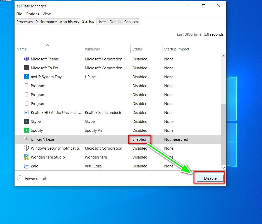Select the Zalo entry name
The image size is (262, 224).
tap(35, 166)
